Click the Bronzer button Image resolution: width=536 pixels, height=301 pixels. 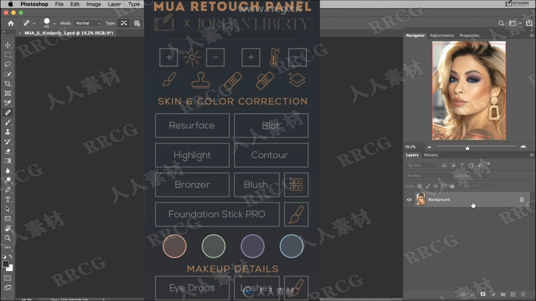tap(192, 185)
